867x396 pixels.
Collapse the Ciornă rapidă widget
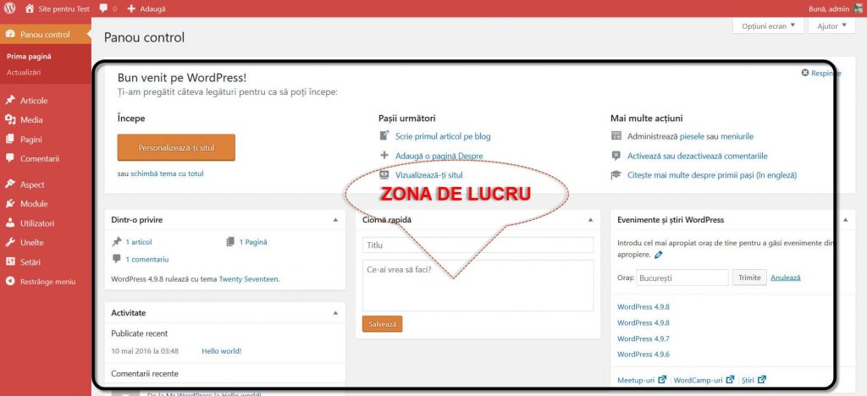tap(590, 220)
